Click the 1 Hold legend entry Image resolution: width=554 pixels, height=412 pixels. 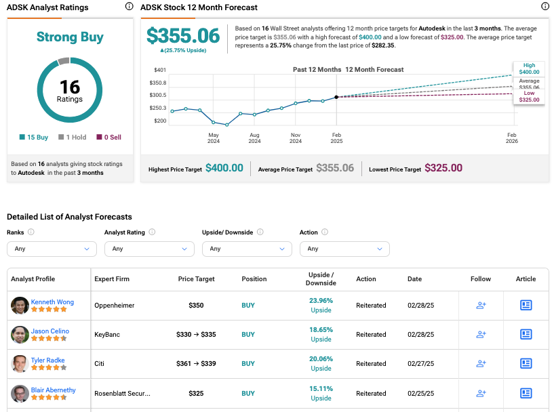pos(72,138)
